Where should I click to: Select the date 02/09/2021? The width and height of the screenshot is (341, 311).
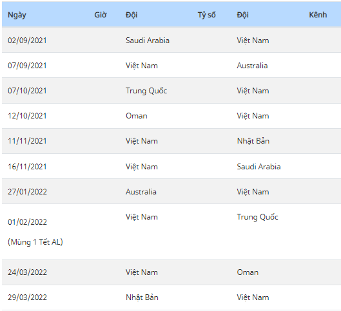coord(27,41)
